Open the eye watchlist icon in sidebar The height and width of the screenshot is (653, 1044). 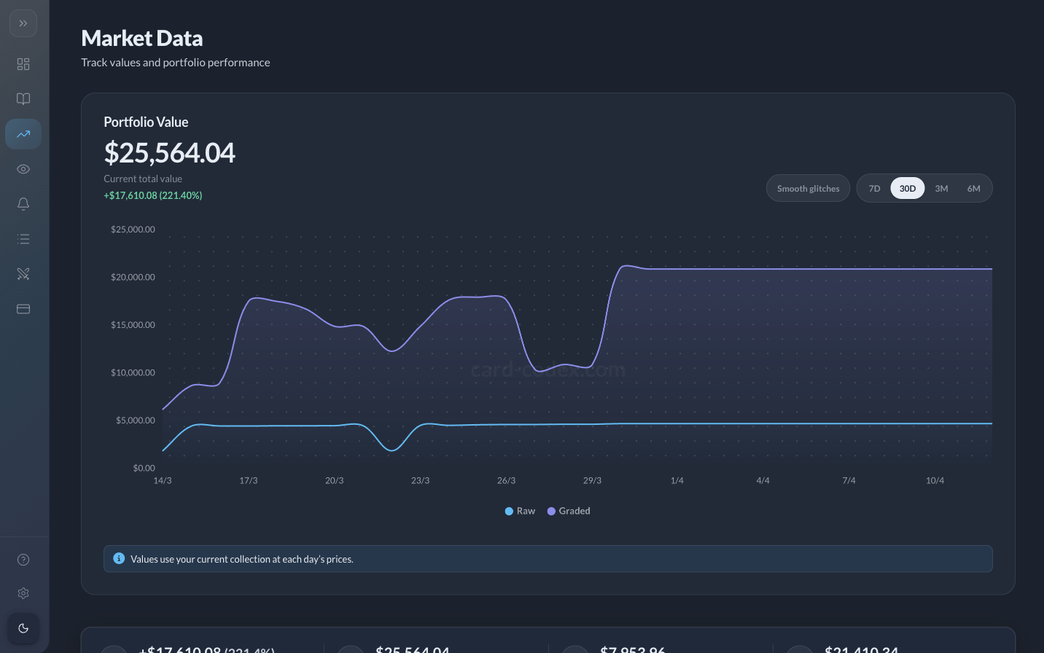[x=23, y=169]
